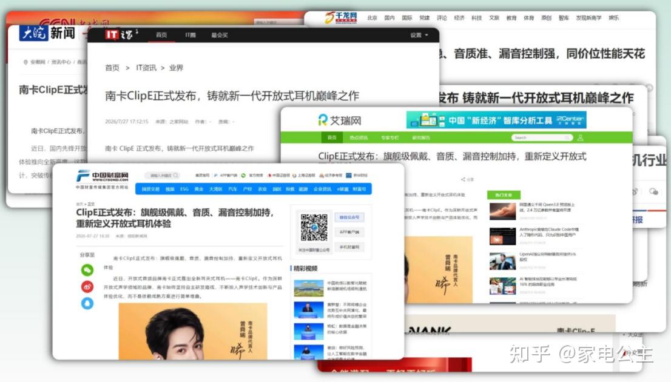
Task: Open the 研究报告 tab in 艾瑞网 green bar
Action: coord(420,138)
